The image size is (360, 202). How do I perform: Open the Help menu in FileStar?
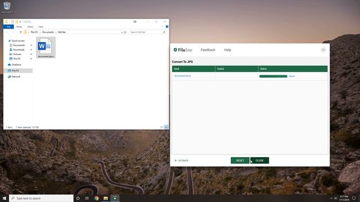click(227, 50)
